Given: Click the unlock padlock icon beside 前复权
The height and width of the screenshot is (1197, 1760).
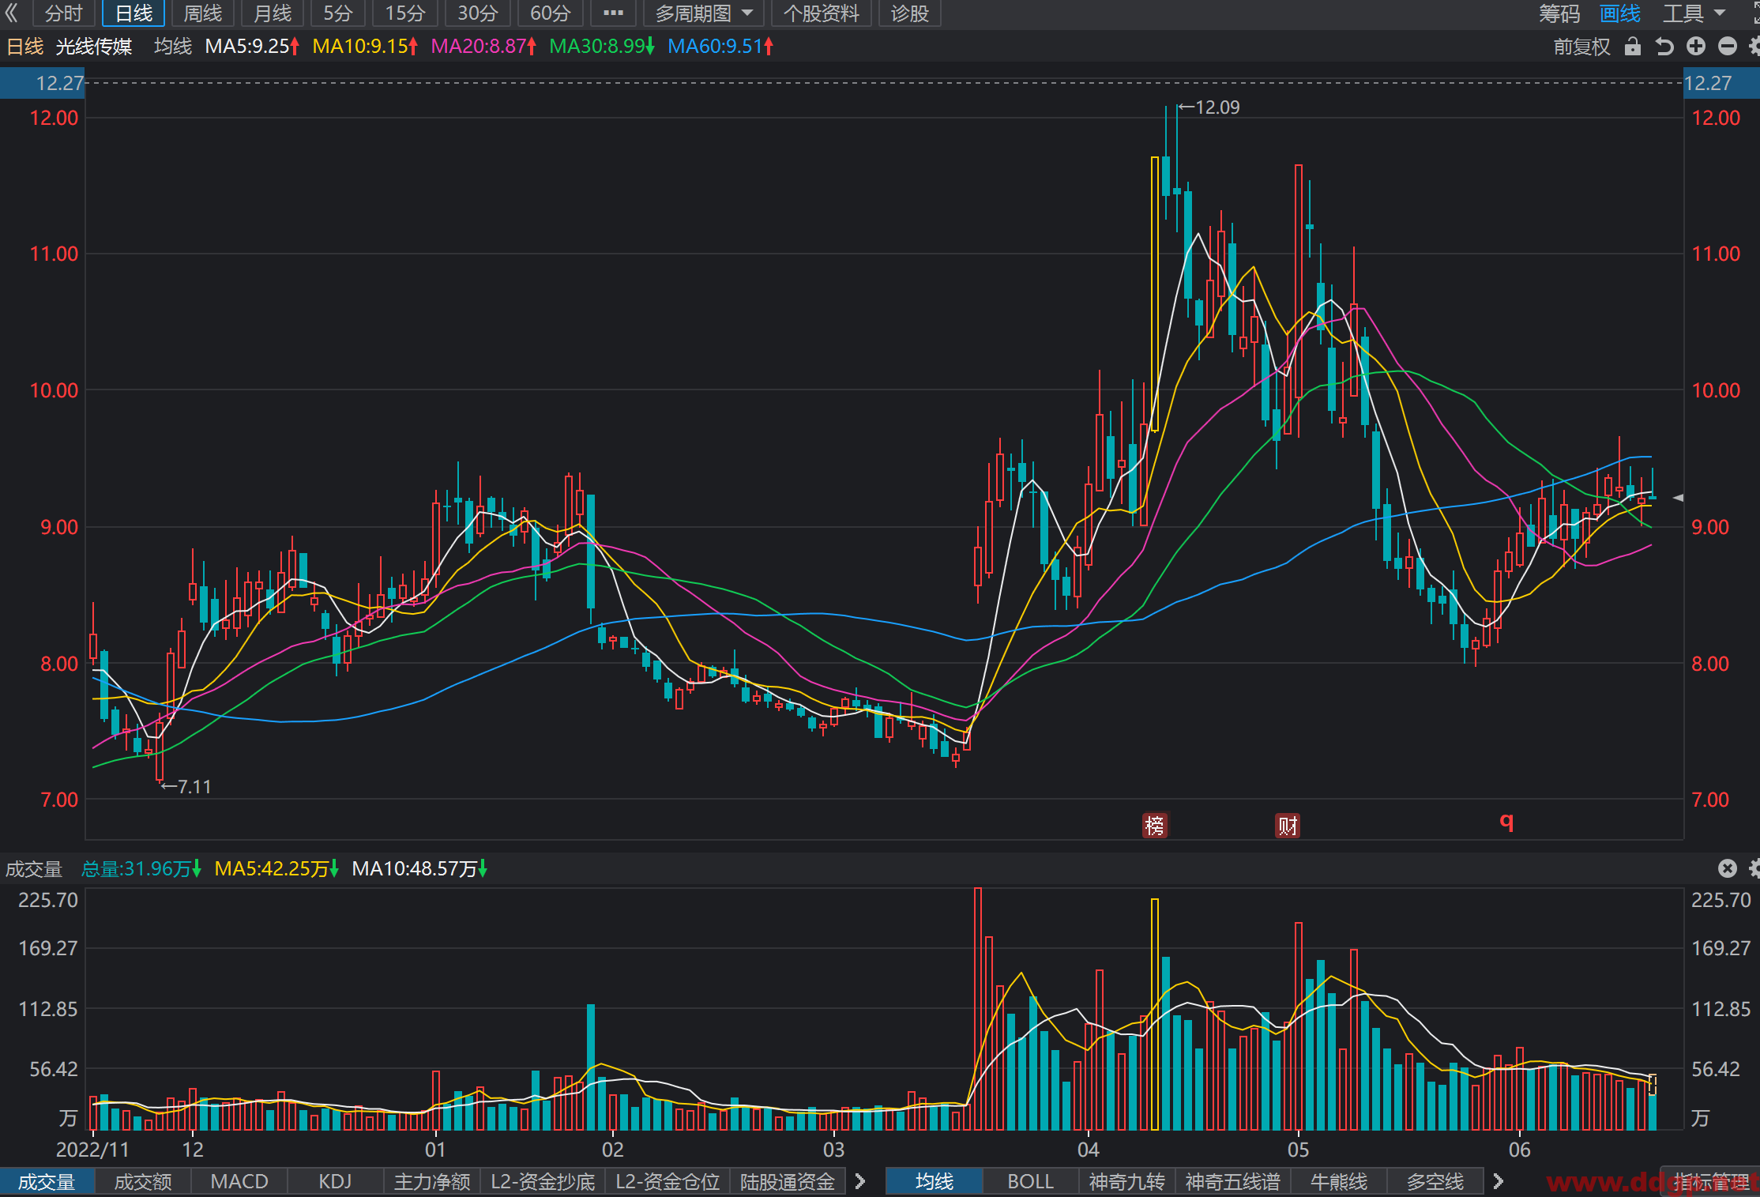Looking at the screenshot, I should [1633, 47].
